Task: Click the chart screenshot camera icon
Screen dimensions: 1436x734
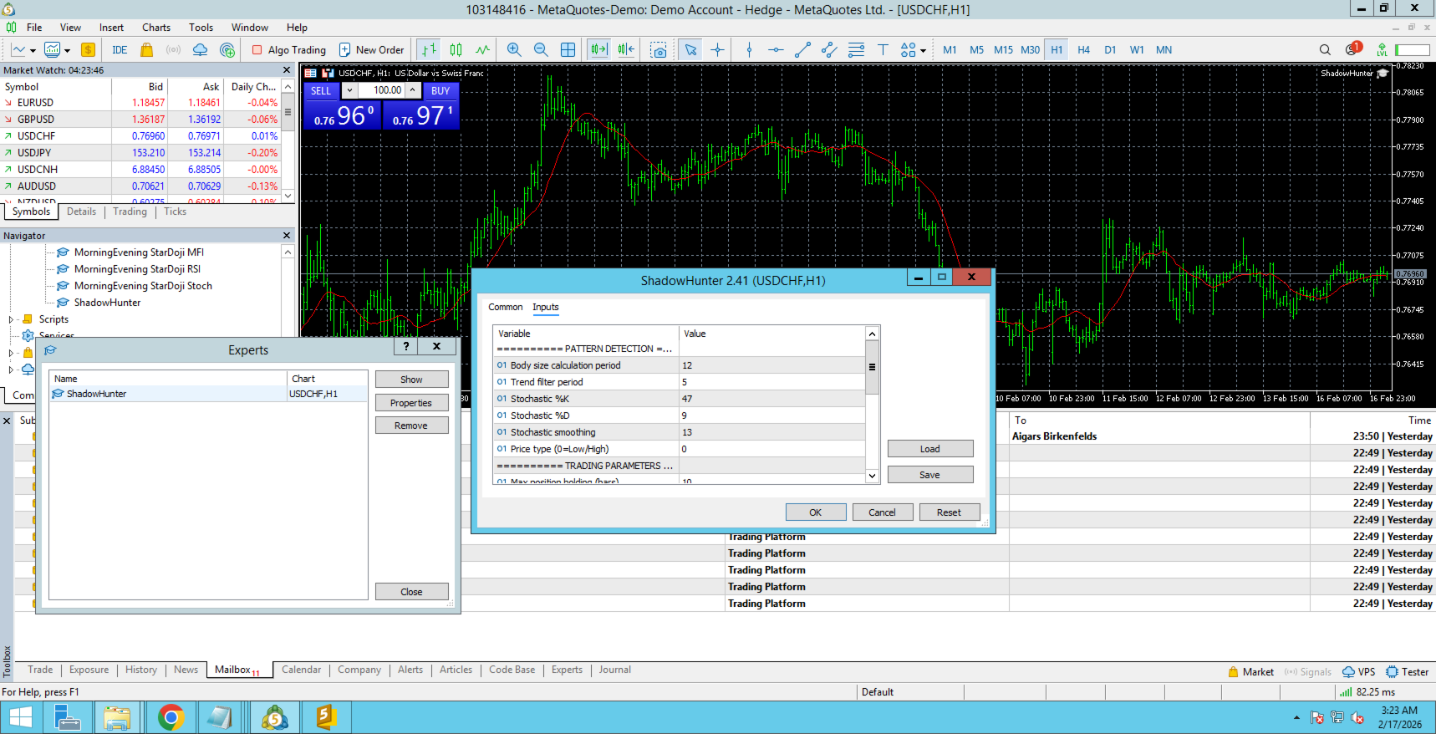Action: [x=659, y=50]
